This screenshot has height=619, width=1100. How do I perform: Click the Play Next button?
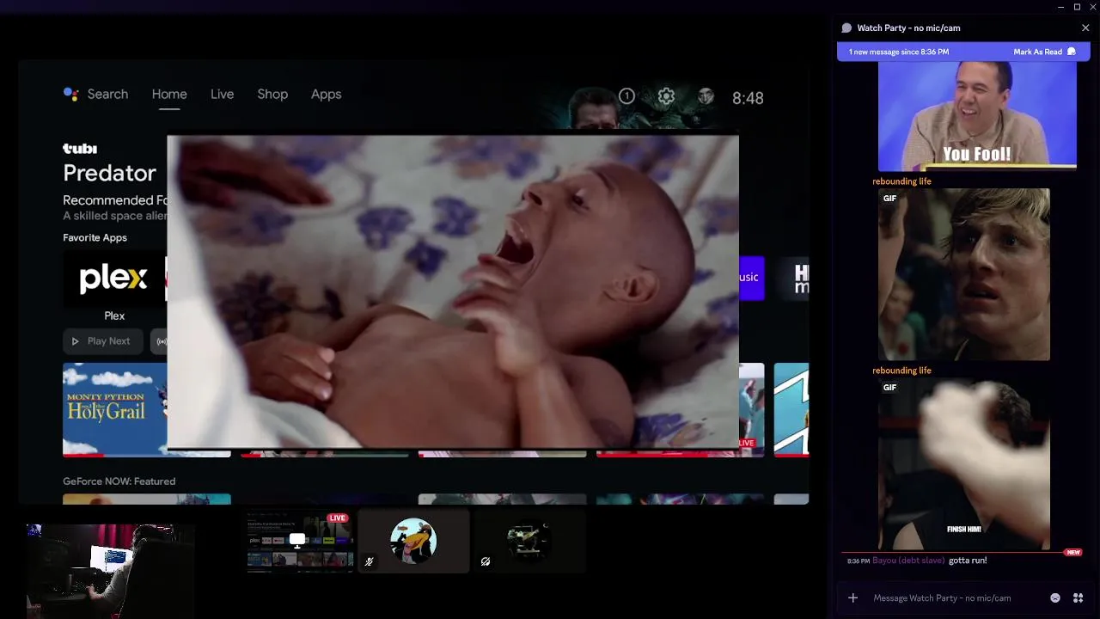pyautogui.click(x=102, y=341)
